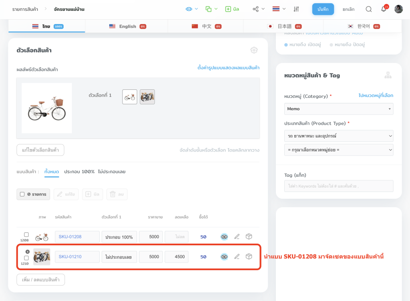This screenshot has height=301, width=410.
Task: Click pencil edit icon for SKU-01208 row
Action: point(237,236)
